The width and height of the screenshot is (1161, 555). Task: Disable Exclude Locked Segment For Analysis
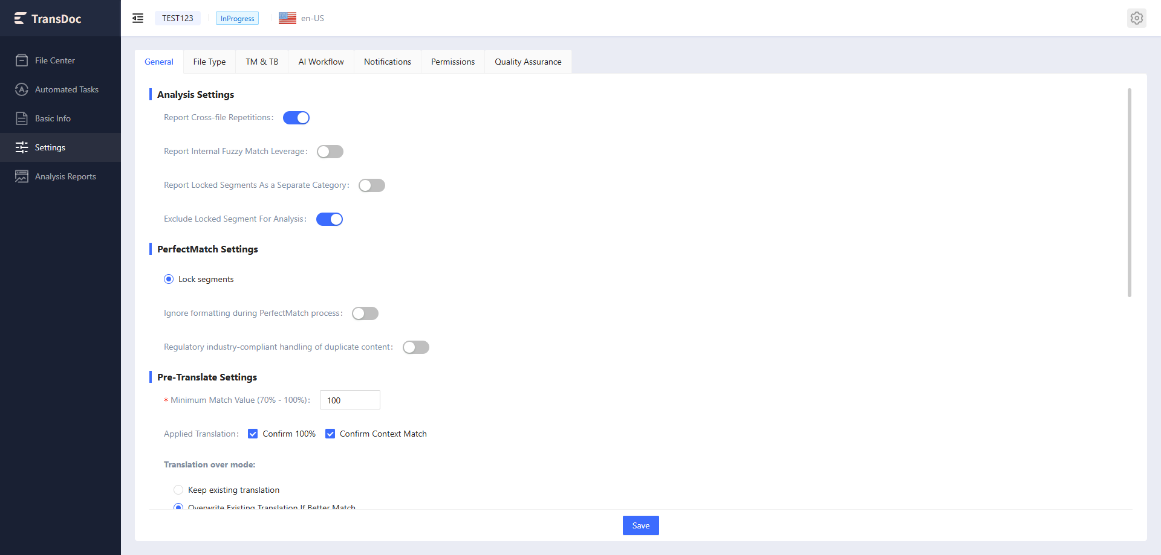tap(330, 219)
